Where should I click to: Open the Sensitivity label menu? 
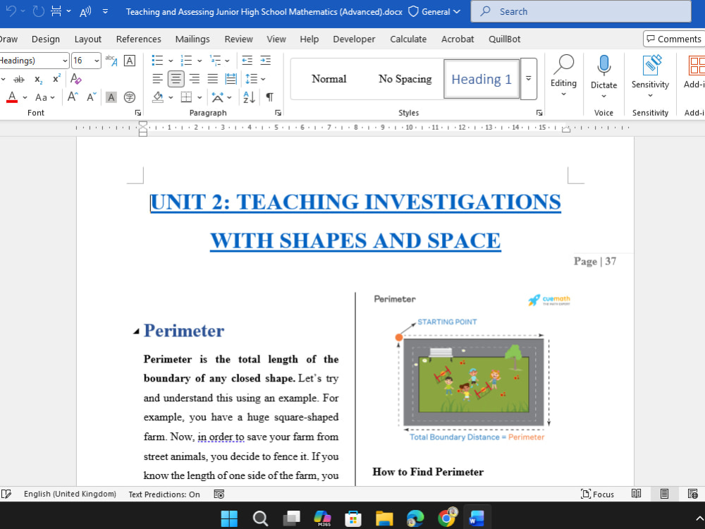point(650,76)
